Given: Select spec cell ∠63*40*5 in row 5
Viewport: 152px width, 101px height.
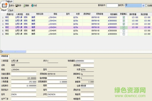Looking at the screenshot, I should coord(55,31).
